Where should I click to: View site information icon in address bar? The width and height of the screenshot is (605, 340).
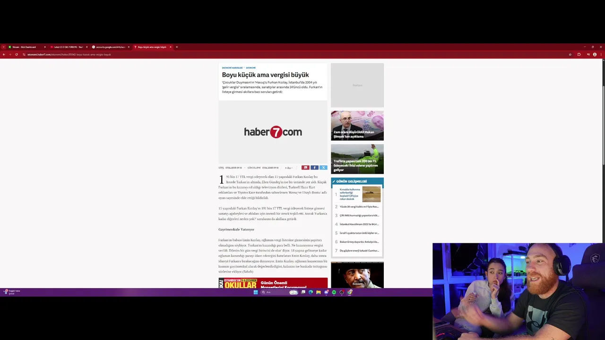tap(24, 54)
